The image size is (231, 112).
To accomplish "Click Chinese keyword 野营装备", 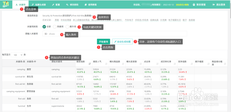I will (31, 91).
